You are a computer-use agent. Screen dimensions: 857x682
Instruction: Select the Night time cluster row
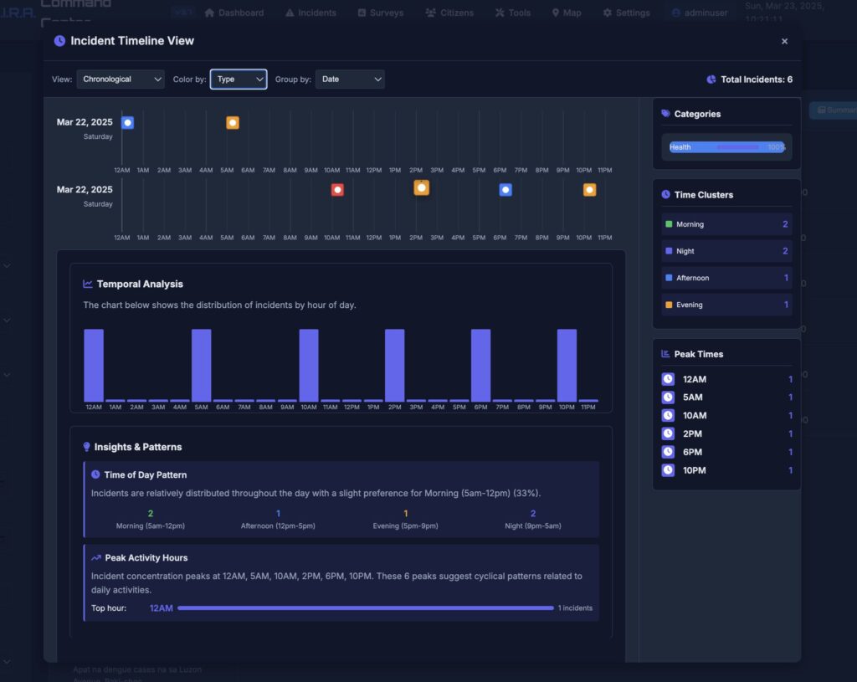726,251
